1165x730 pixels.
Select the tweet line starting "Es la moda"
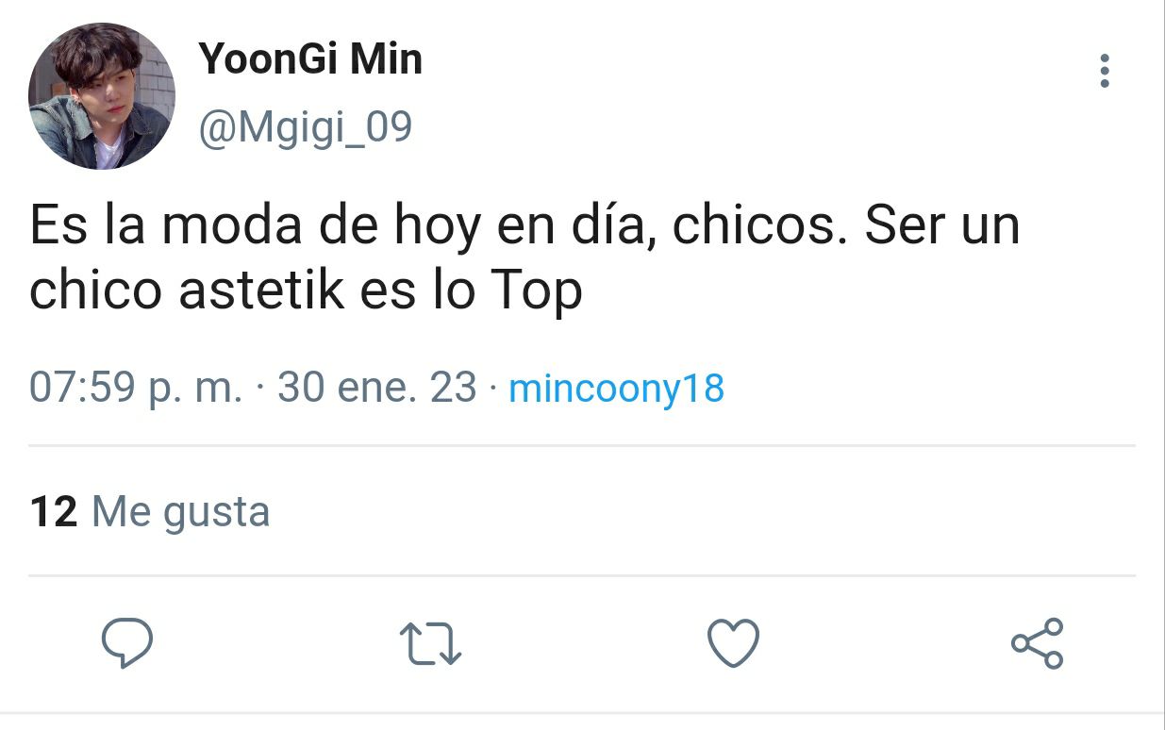click(524, 228)
